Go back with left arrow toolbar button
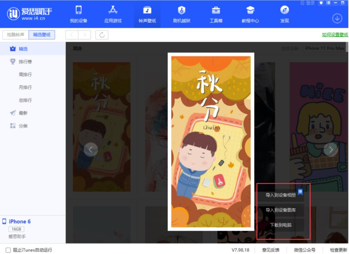The image size is (349, 254). pyautogui.click(x=72, y=35)
